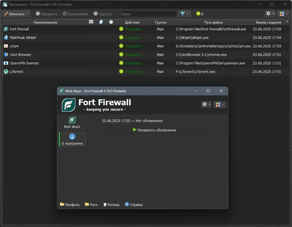Click the blue page column header icon
The width and height of the screenshot is (292, 227).
click(x=101, y=22)
